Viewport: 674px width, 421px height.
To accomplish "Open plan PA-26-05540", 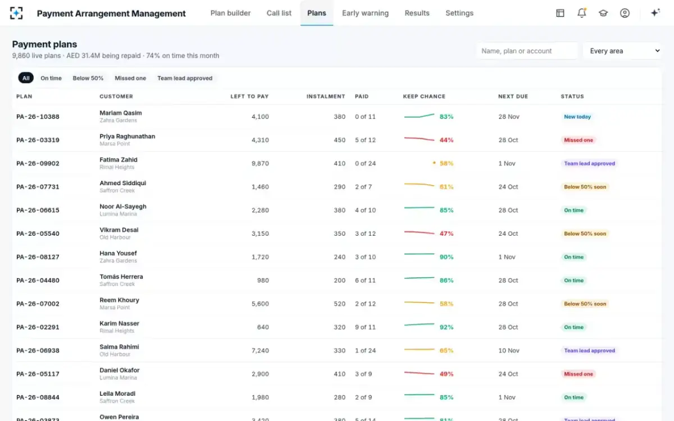I will pos(38,234).
